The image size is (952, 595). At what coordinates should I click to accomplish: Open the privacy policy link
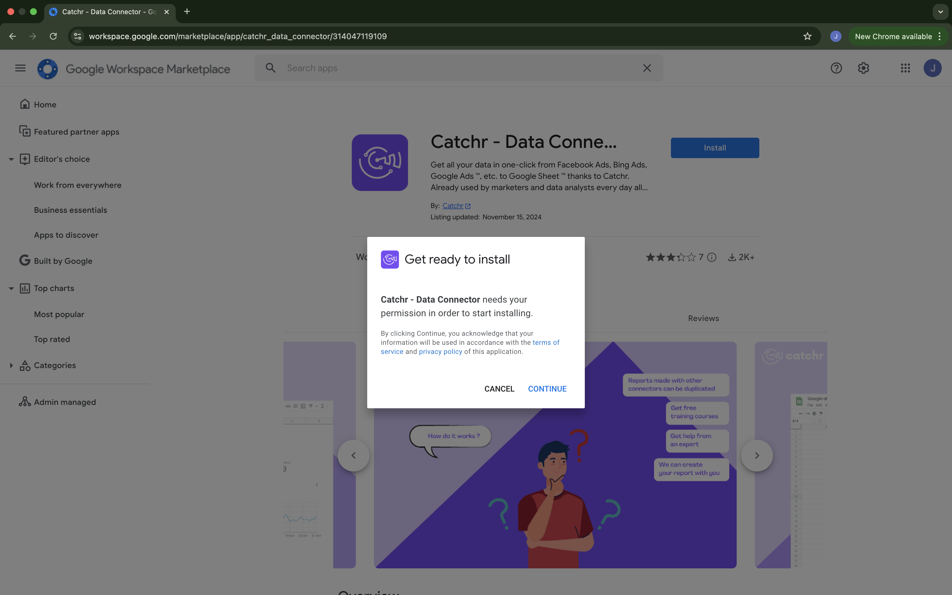pyautogui.click(x=440, y=351)
